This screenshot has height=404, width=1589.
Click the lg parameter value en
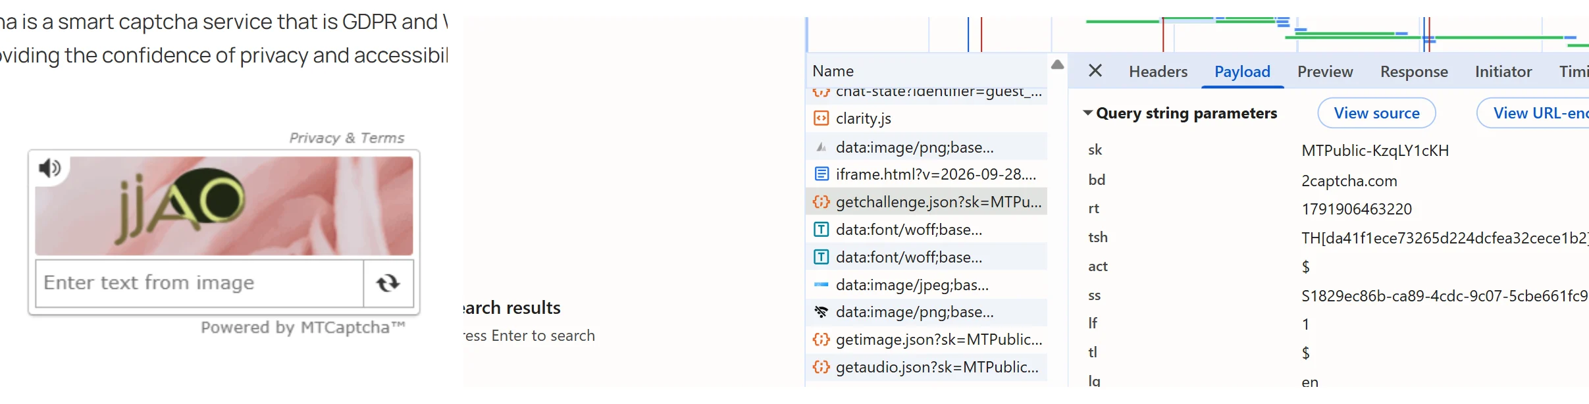coord(1310,382)
